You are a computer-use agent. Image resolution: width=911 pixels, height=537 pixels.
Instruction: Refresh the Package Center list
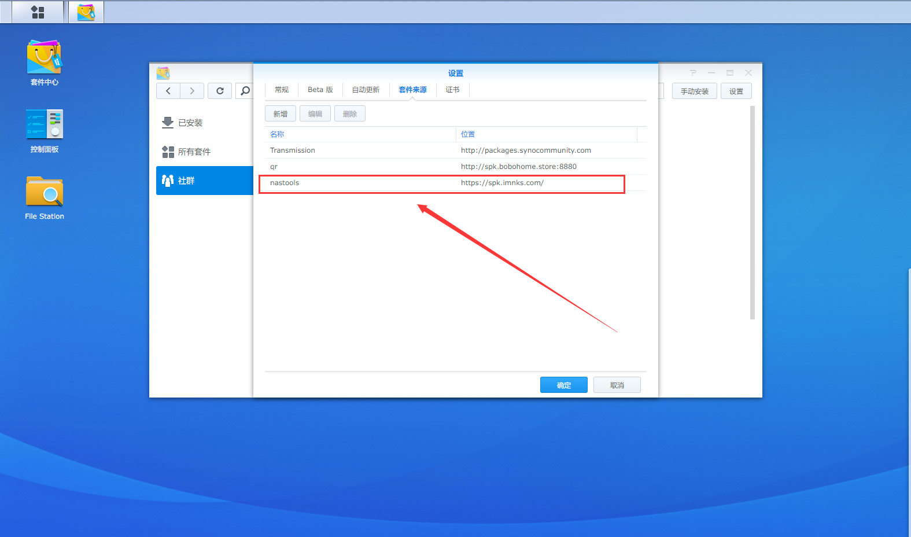220,91
